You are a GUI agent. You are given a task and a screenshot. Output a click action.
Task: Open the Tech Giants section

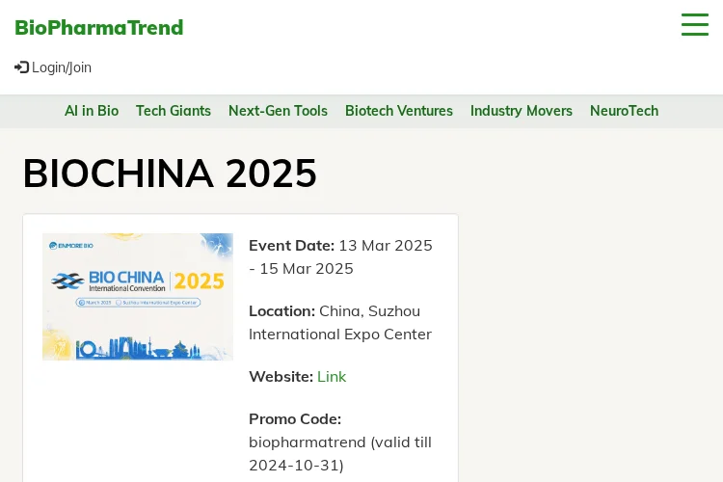coord(174,111)
